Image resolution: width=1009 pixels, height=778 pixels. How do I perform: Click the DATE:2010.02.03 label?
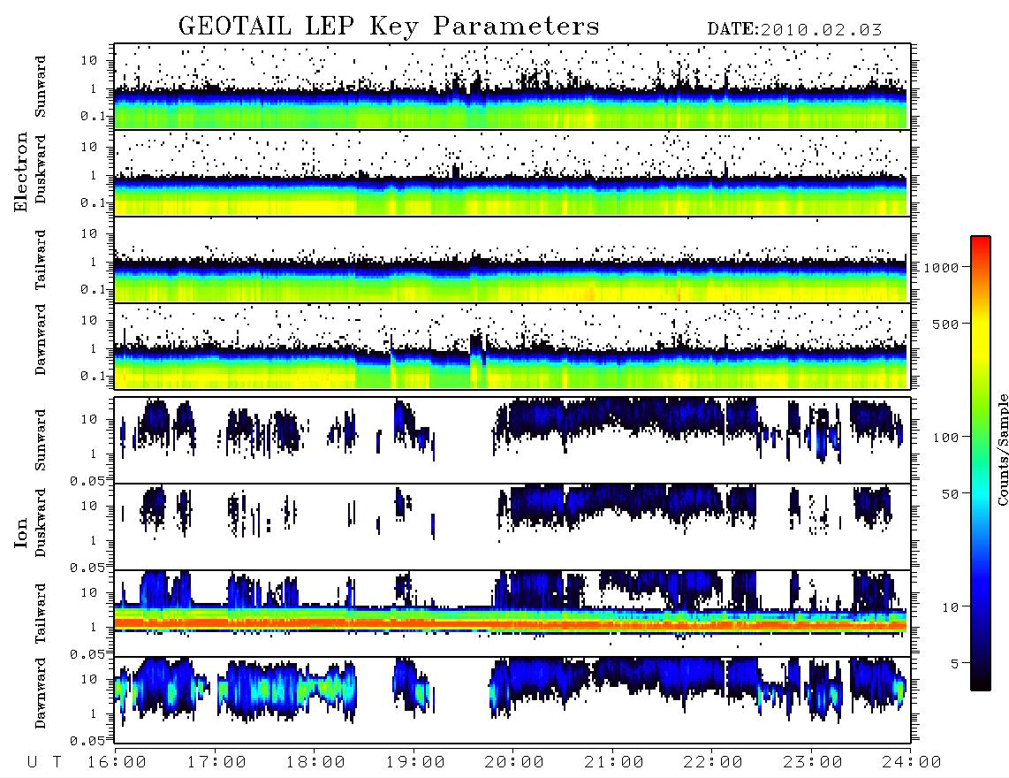794,30
